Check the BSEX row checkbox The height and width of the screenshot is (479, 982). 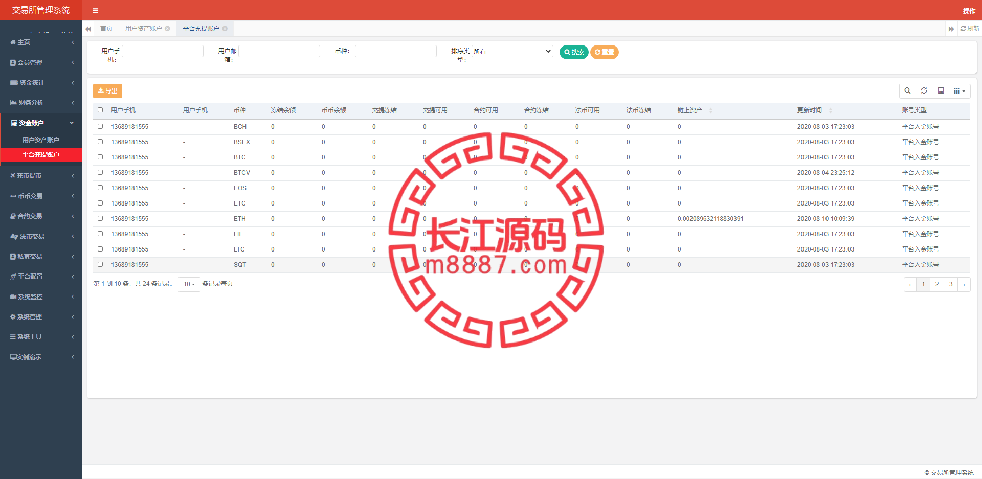pyautogui.click(x=100, y=142)
